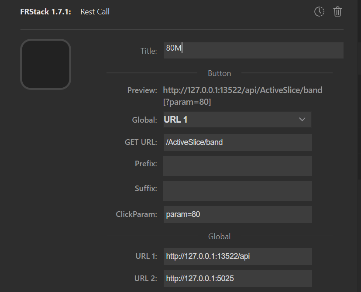Click the FRStack 1.7.1 plugin name
The height and width of the screenshot is (292, 361).
tap(45, 12)
